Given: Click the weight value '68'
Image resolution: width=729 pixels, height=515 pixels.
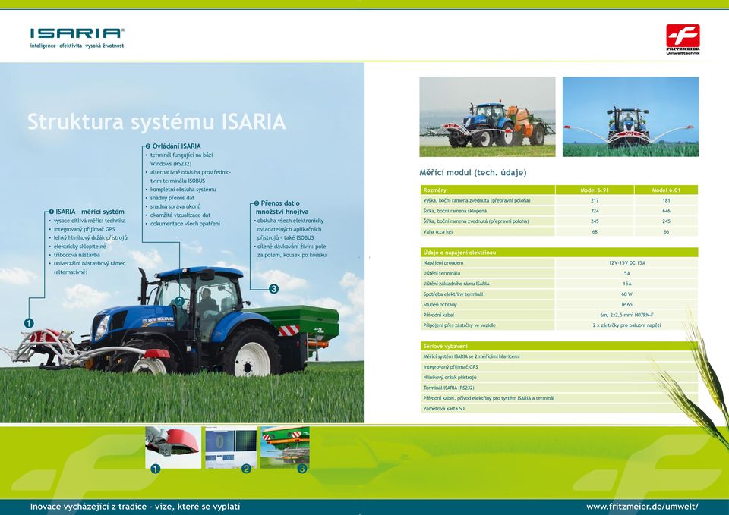Looking at the screenshot, I should click(x=595, y=232).
